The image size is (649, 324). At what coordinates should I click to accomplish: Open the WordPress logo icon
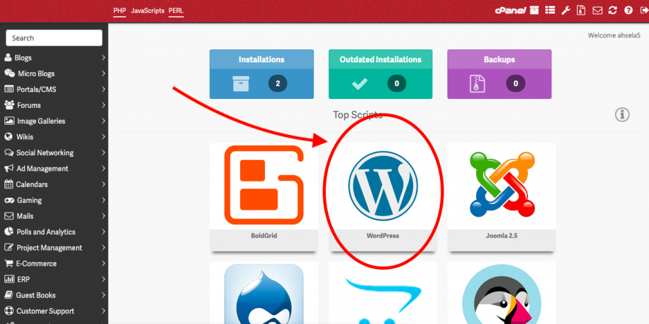pyautogui.click(x=383, y=186)
